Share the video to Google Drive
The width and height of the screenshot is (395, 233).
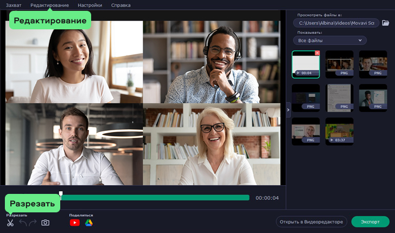(x=88, y=223)
